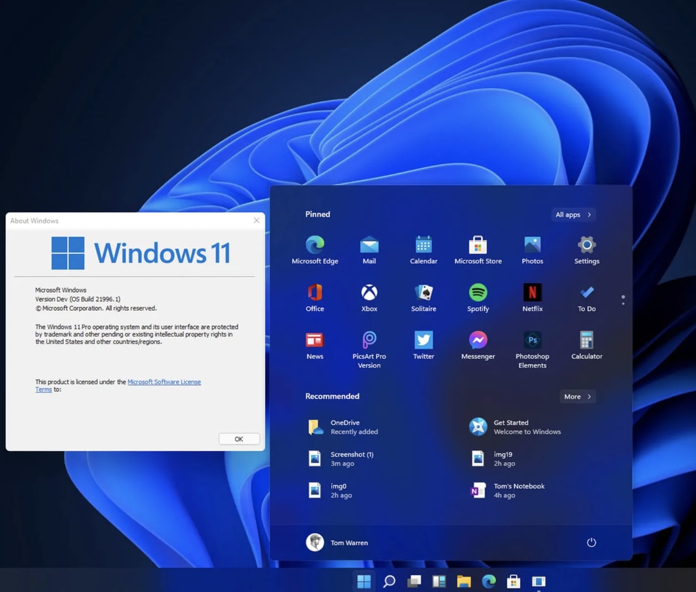Launch Messenger
The width and height of the screenshot is (696, 592).
[478, 345]
